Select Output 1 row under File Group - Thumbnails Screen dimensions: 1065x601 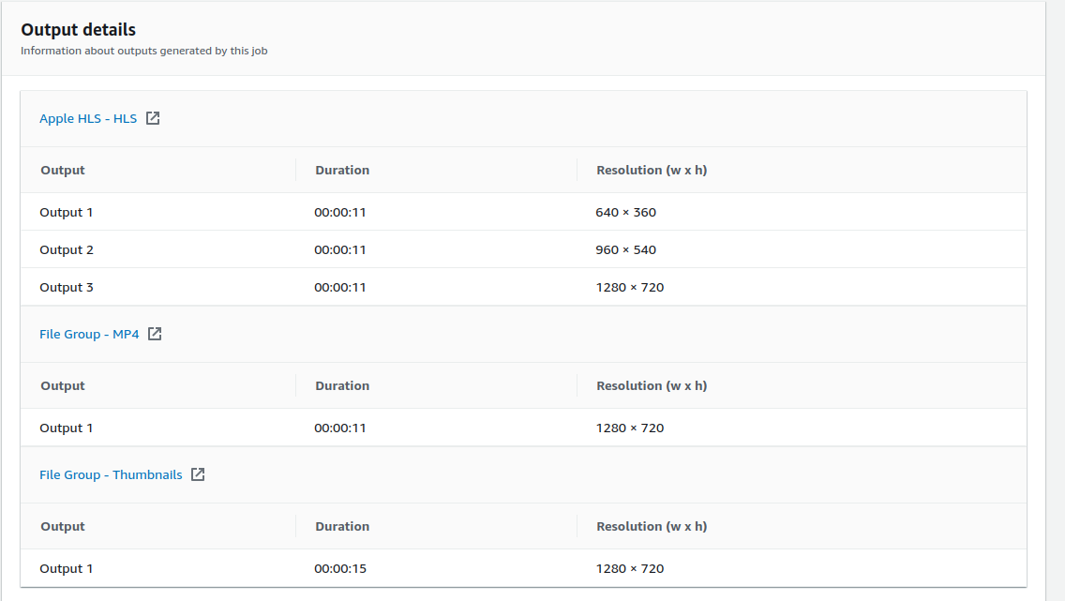67,568
